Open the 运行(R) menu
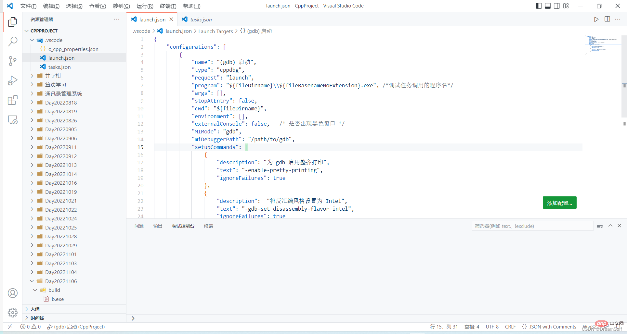Screen dimensions: 627x334 pyautogui.click(x=145, y=6)
